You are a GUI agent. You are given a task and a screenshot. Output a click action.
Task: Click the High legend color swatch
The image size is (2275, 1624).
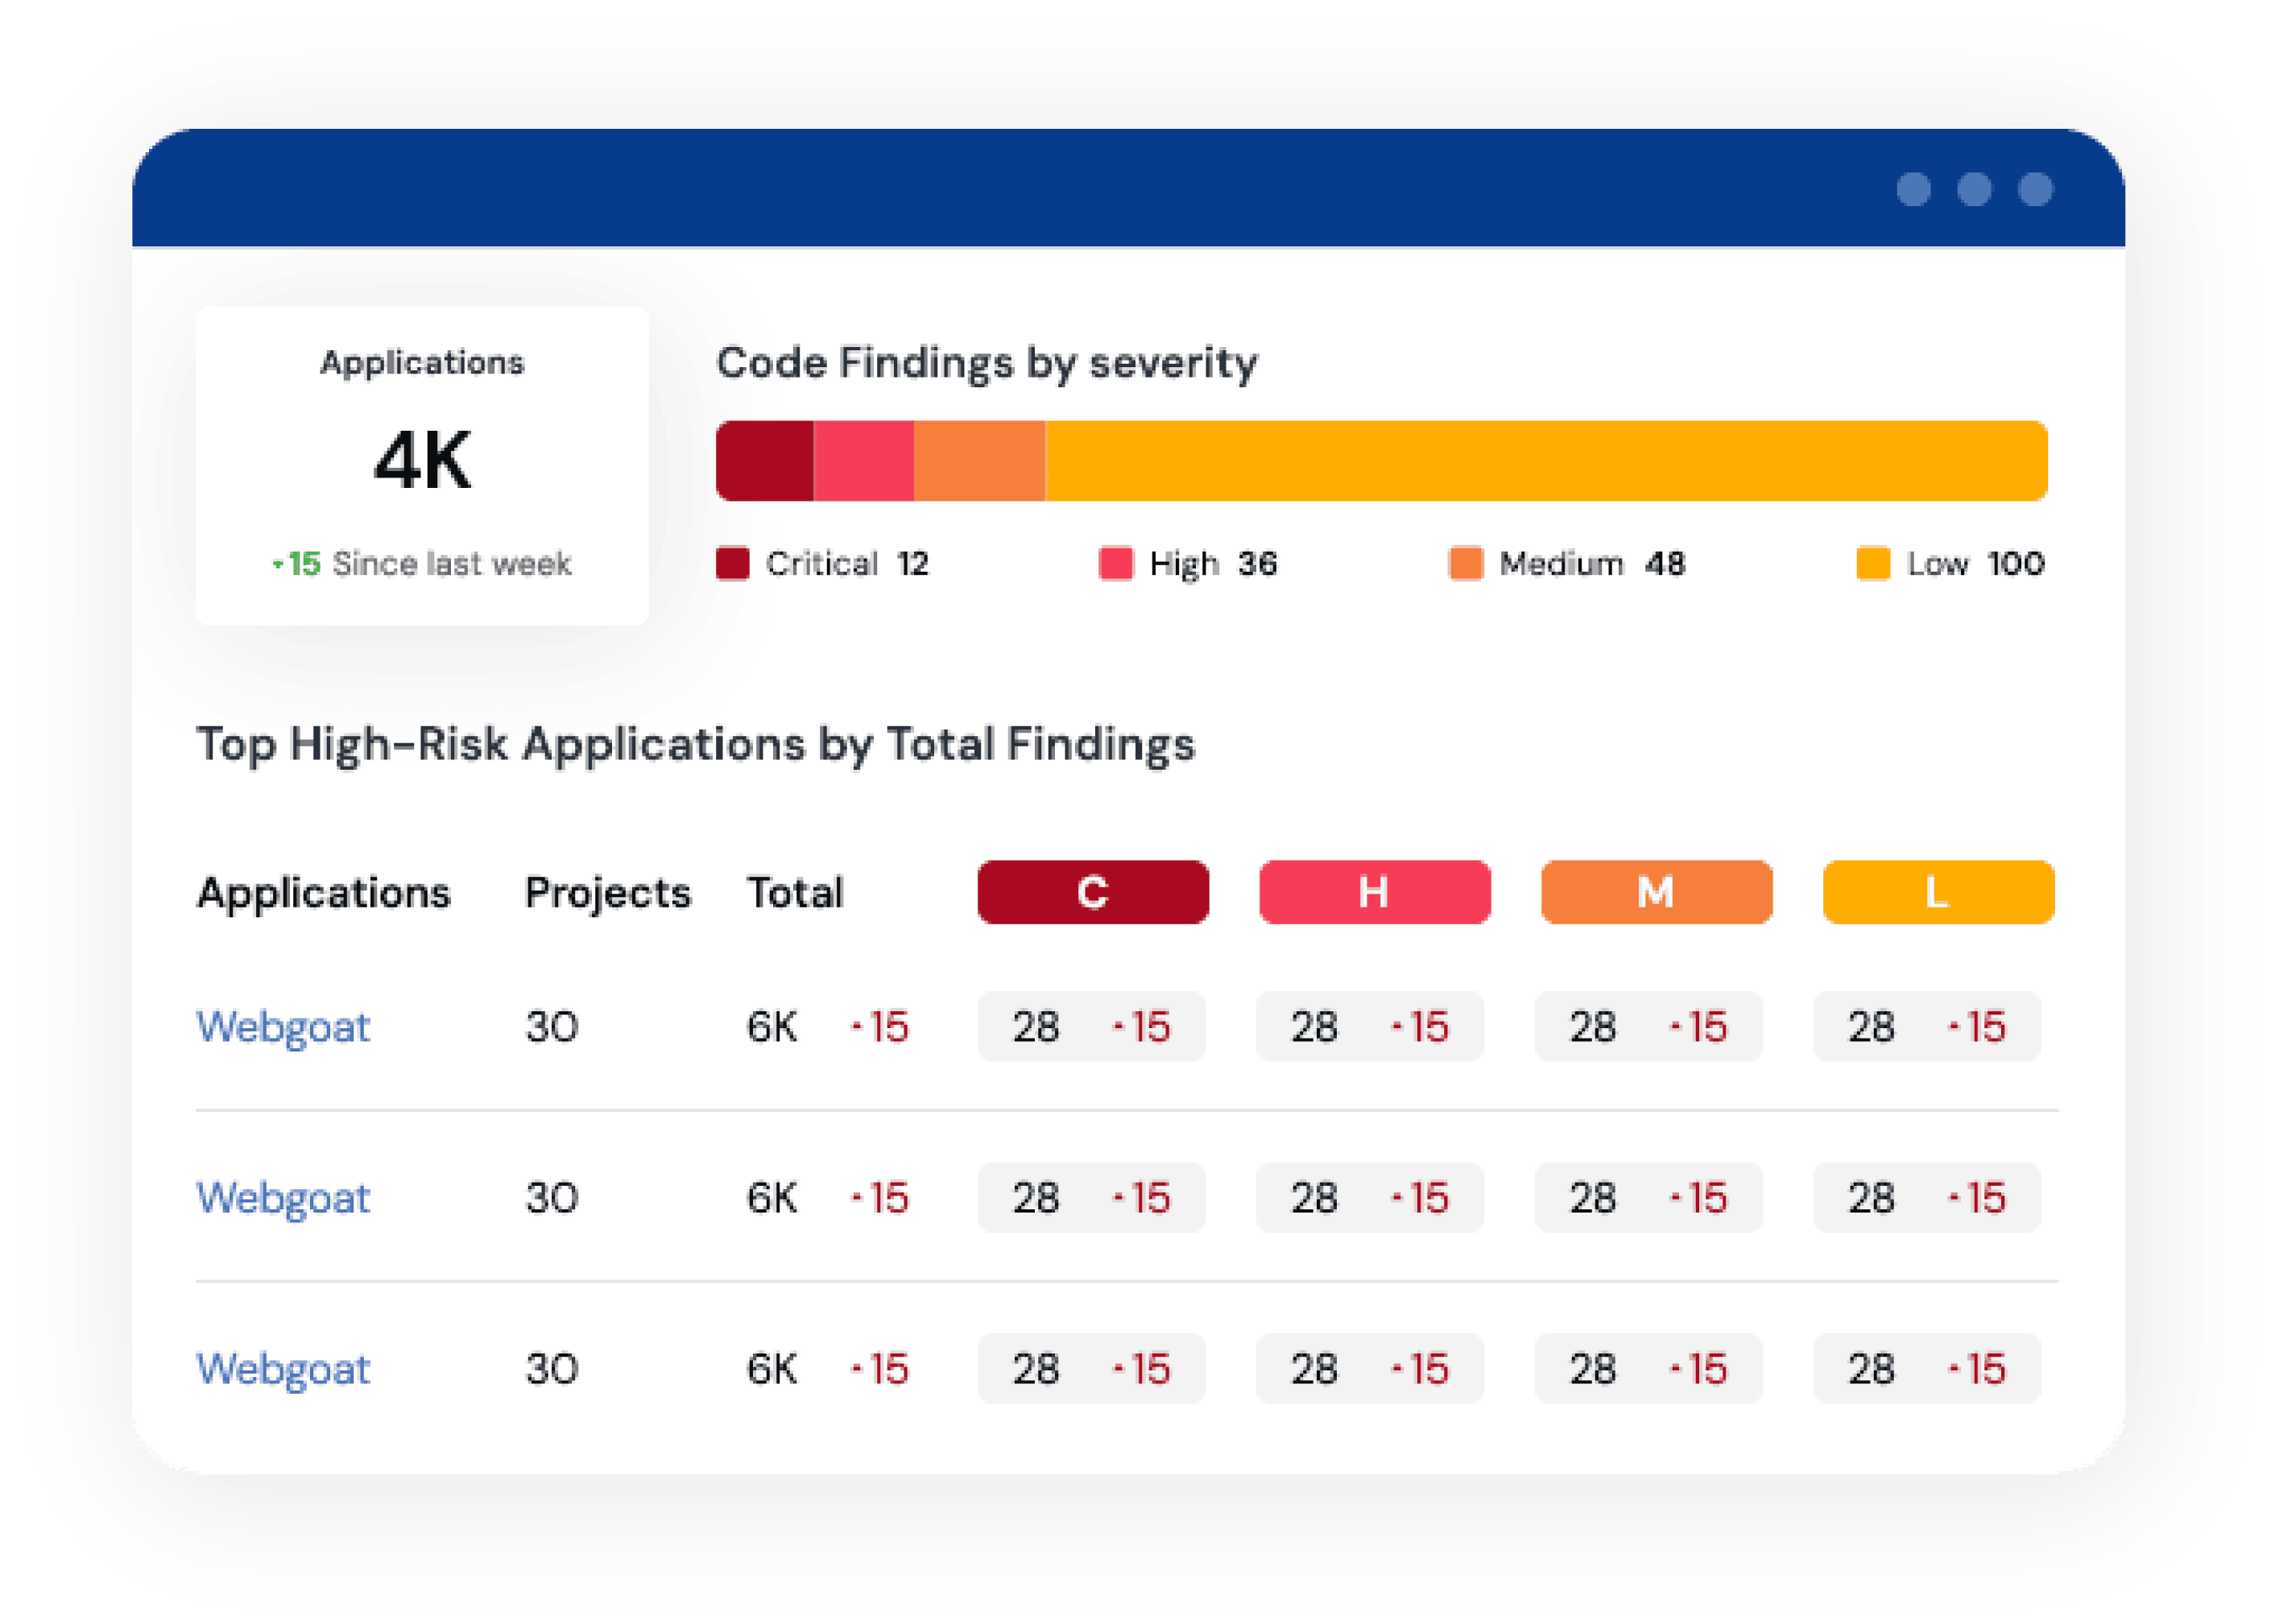click(1115, 563)
